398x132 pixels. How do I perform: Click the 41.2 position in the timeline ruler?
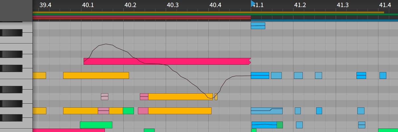pyautogui.click(x=300, y=5)
